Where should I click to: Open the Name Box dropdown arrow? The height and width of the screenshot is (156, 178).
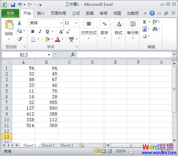49,55
